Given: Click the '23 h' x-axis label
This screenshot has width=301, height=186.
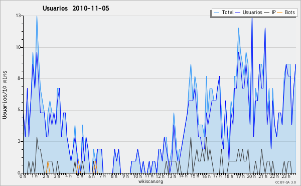Looking at the screenshot, I should 285,176.
